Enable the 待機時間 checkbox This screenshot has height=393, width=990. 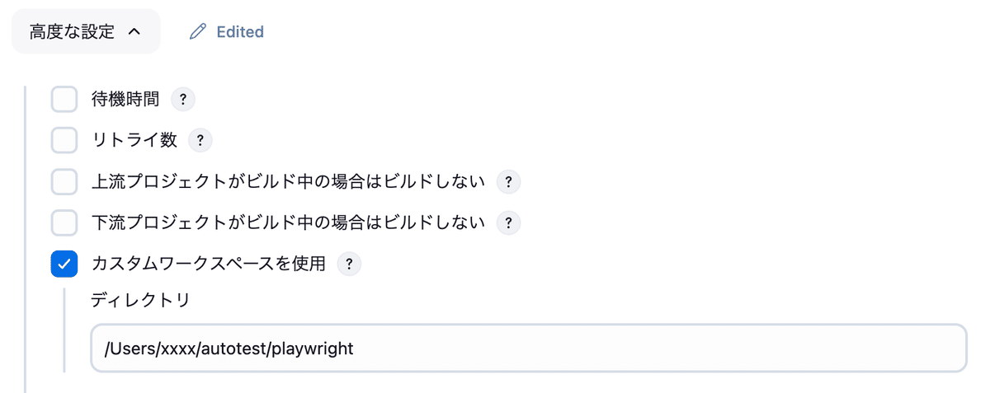coord(64,100)
